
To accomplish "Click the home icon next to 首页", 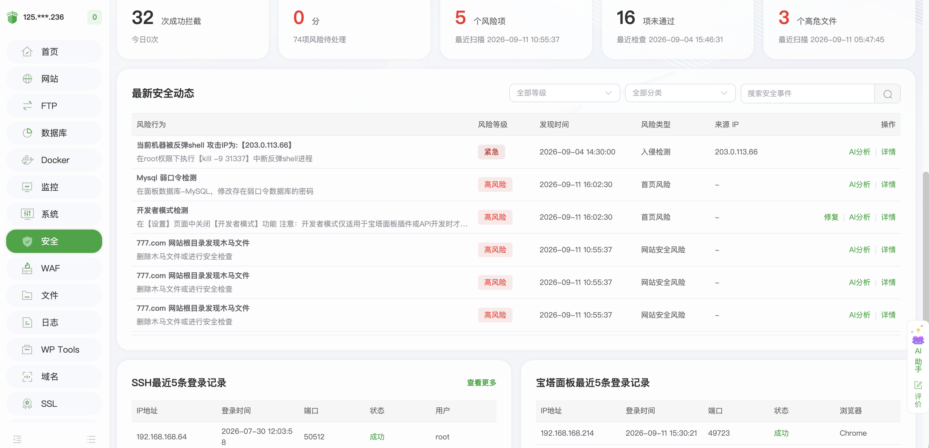I will 27,52.
